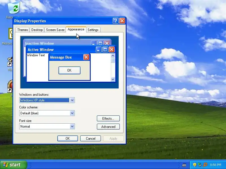Click the security shield tray icon
The width and height of the screenshot is (226, 169).
(195, 165)
